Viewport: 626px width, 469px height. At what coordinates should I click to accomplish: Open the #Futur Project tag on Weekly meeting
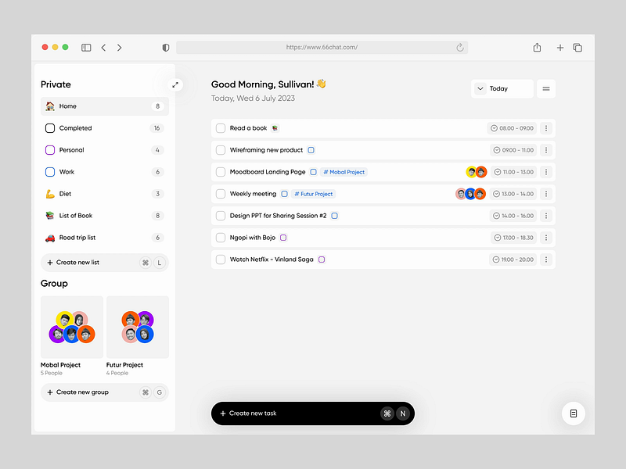311,193
